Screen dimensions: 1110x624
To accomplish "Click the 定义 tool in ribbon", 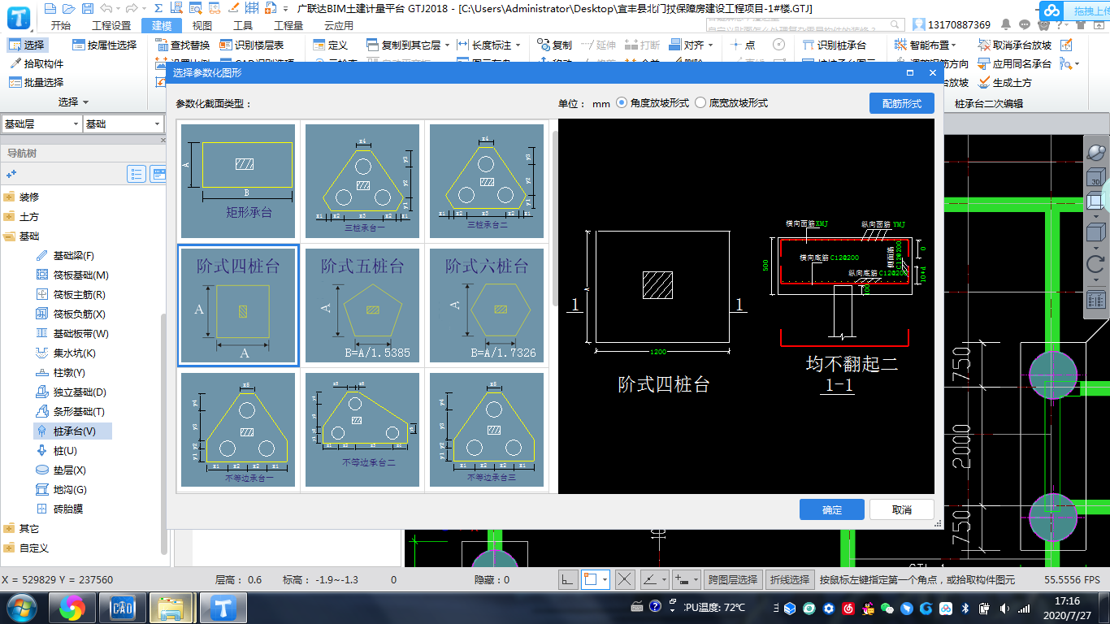I will click(330, 45).
